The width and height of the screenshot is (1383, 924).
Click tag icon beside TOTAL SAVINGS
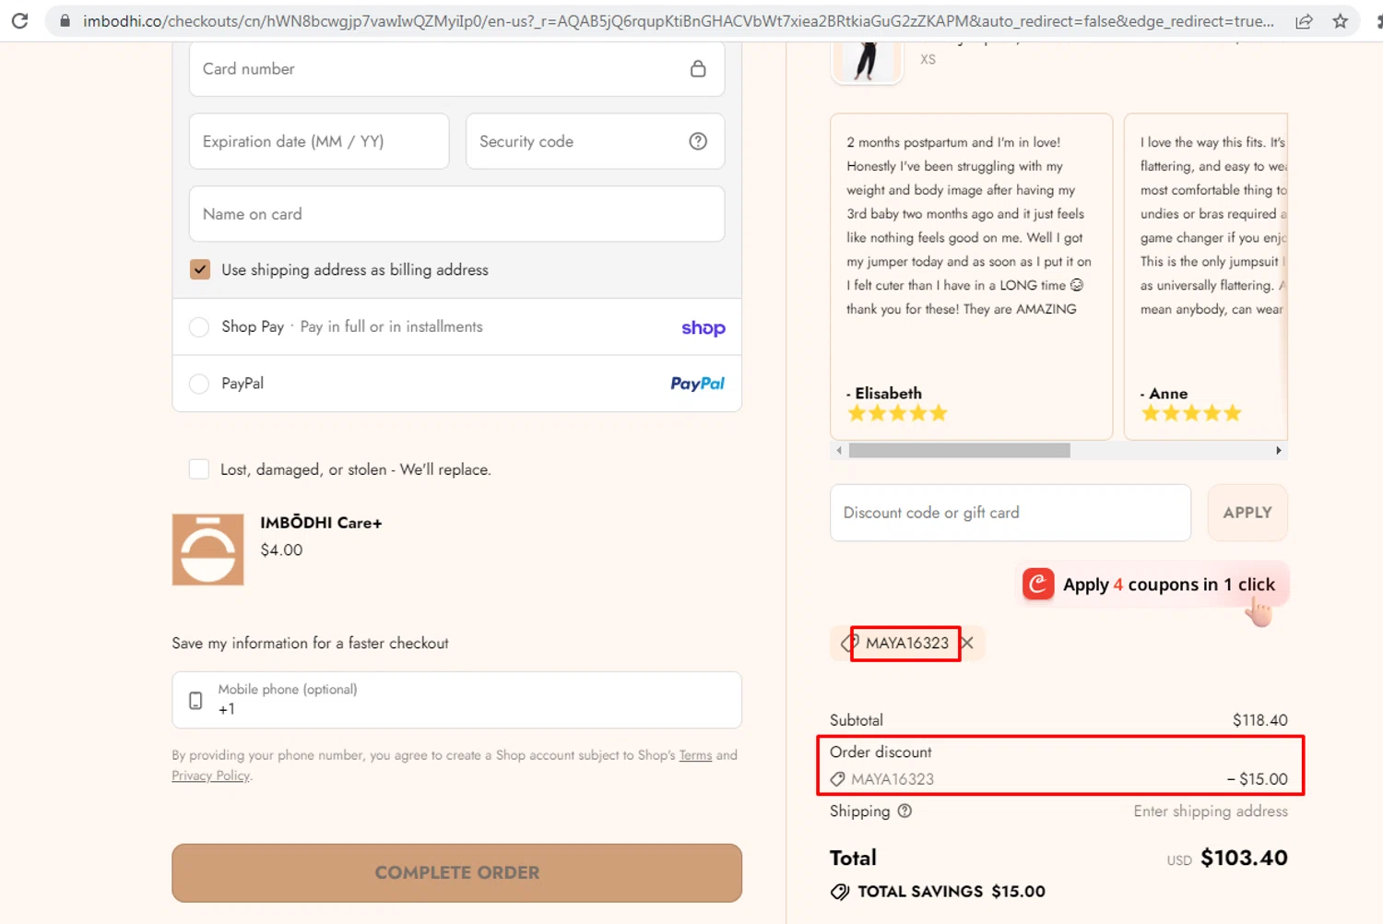840,892
